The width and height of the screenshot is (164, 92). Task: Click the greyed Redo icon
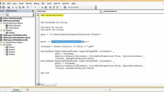31,7
